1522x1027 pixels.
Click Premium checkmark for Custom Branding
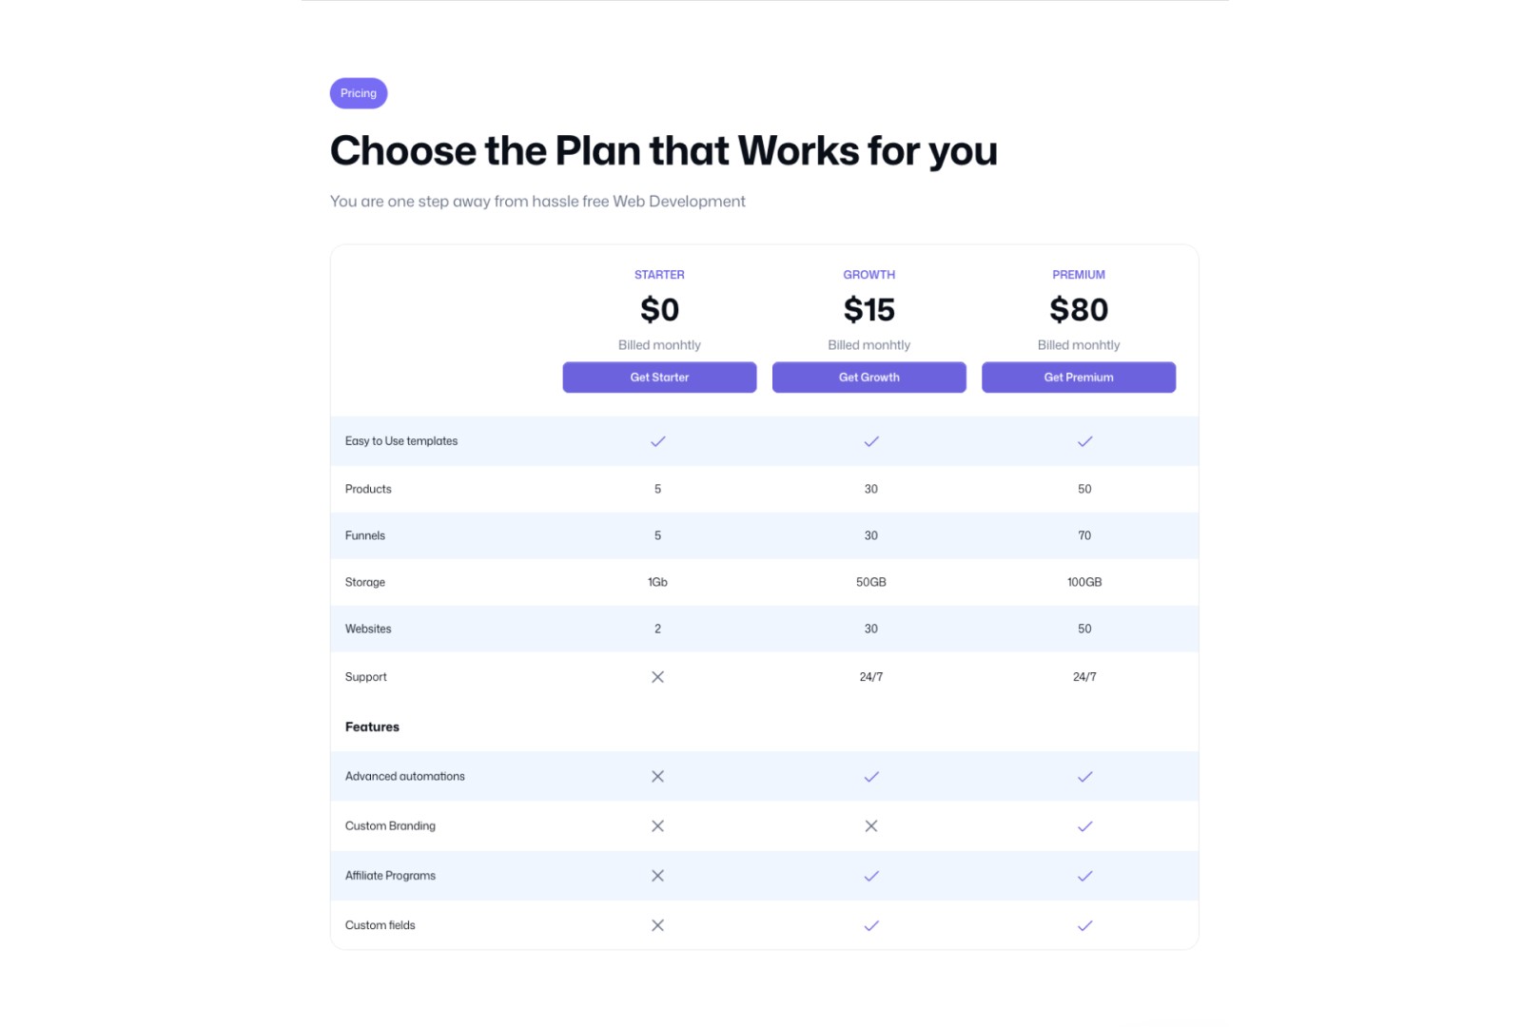[x=1084, y=826]
